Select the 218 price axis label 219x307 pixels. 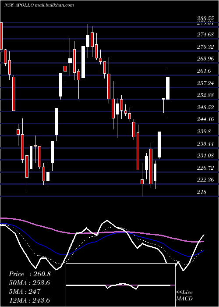[201, 192]
